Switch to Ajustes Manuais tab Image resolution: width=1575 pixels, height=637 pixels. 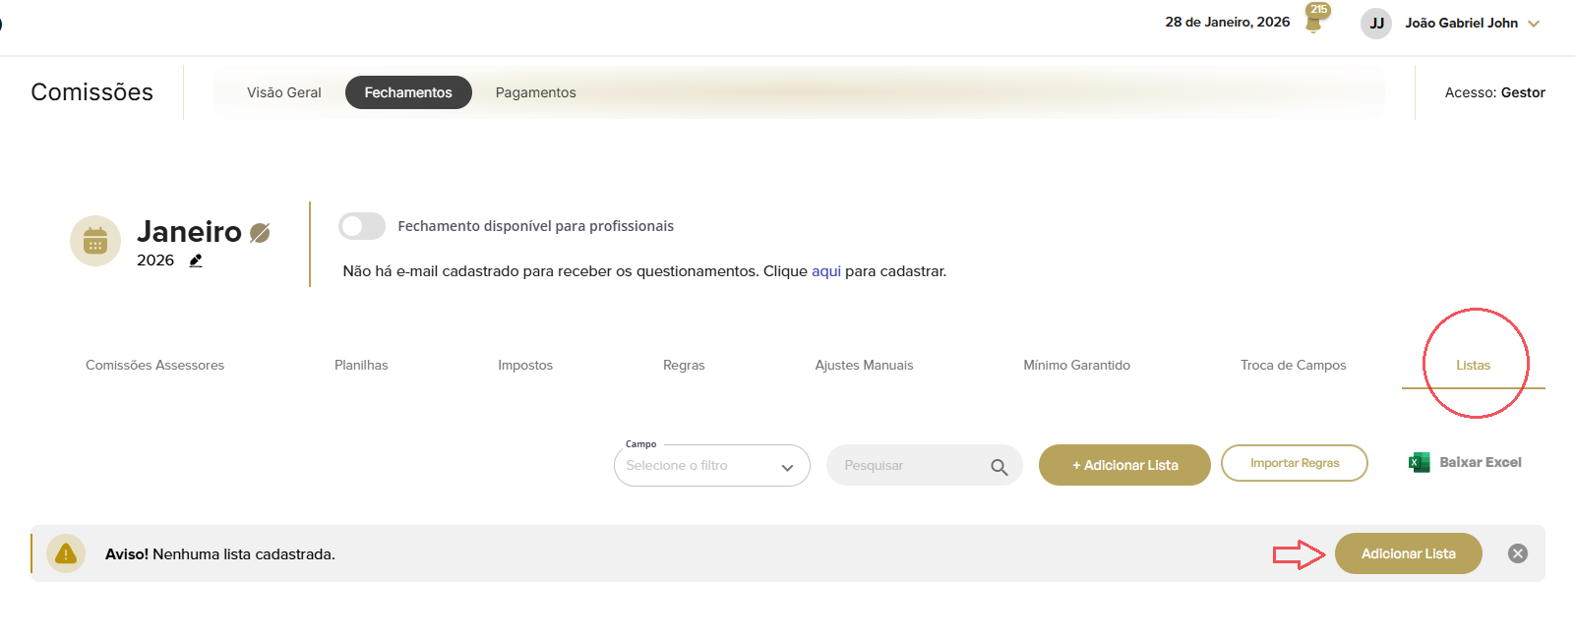click(x=864, y=365)
